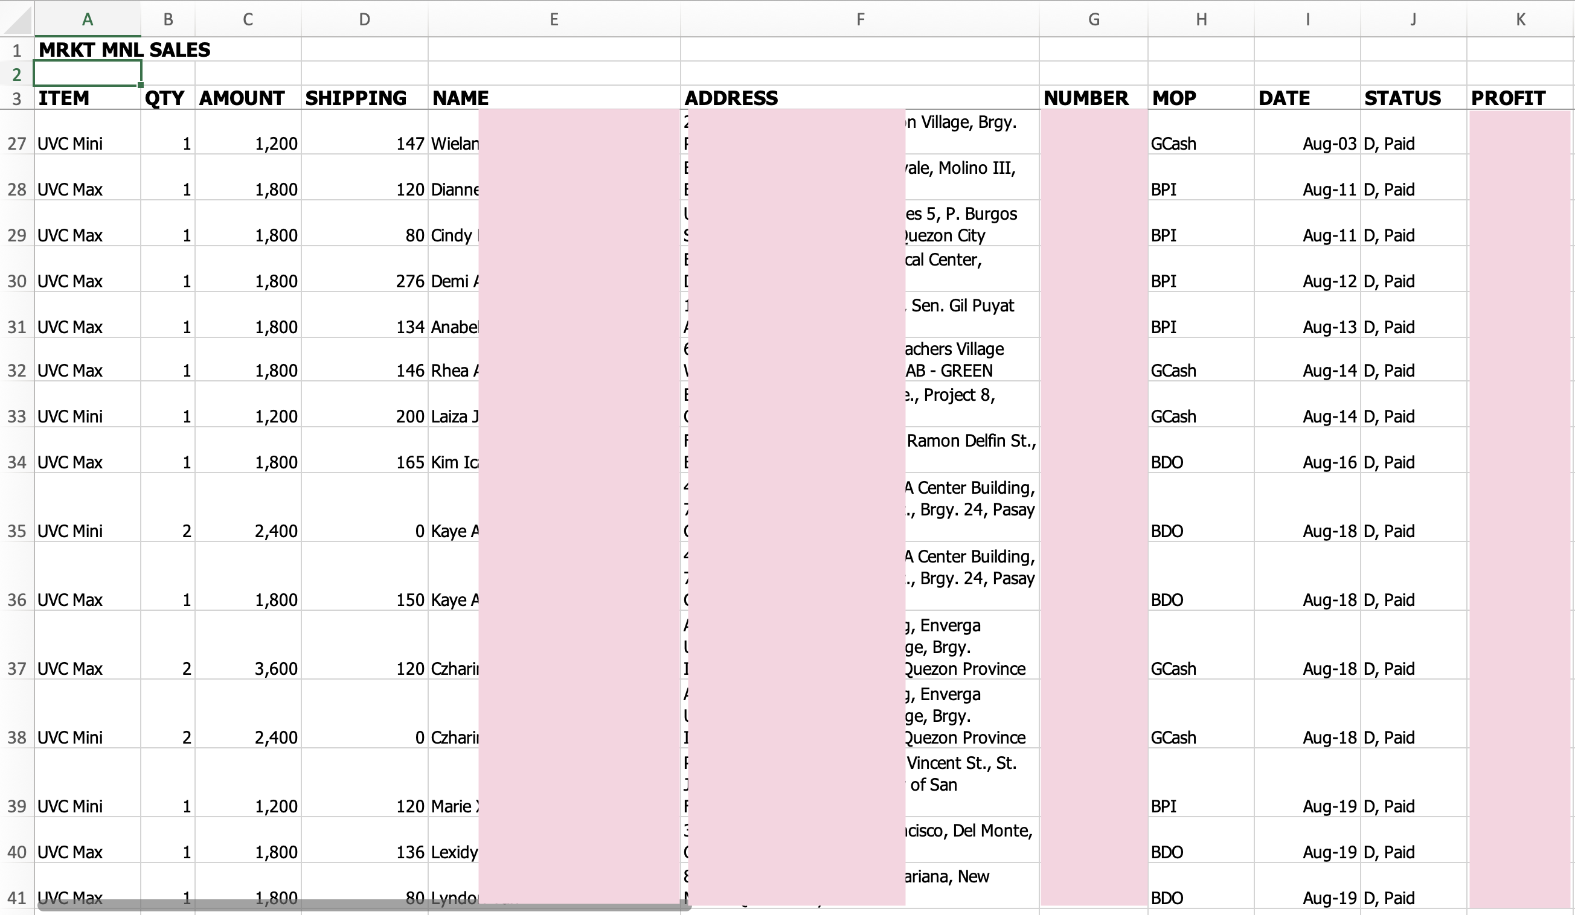
Task: Click the MOP header cell
Action: point(1174,98)
